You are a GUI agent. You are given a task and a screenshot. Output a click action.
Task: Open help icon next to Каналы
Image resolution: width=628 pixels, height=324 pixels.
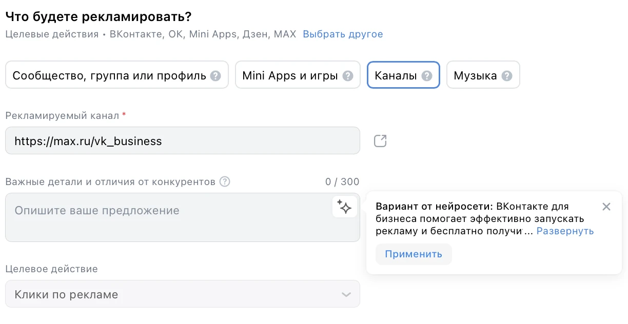click(x=427, y=76)
